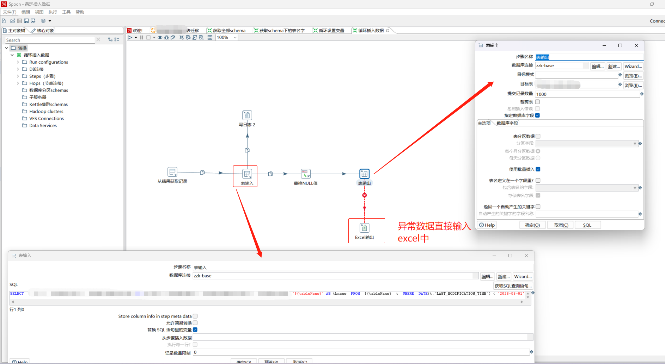The image size is (665, 364).
Task: Preview the transformation using the eye icon
Action: (x=160, y=37)
